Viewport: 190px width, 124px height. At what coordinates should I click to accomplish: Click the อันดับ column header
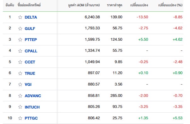10,5
